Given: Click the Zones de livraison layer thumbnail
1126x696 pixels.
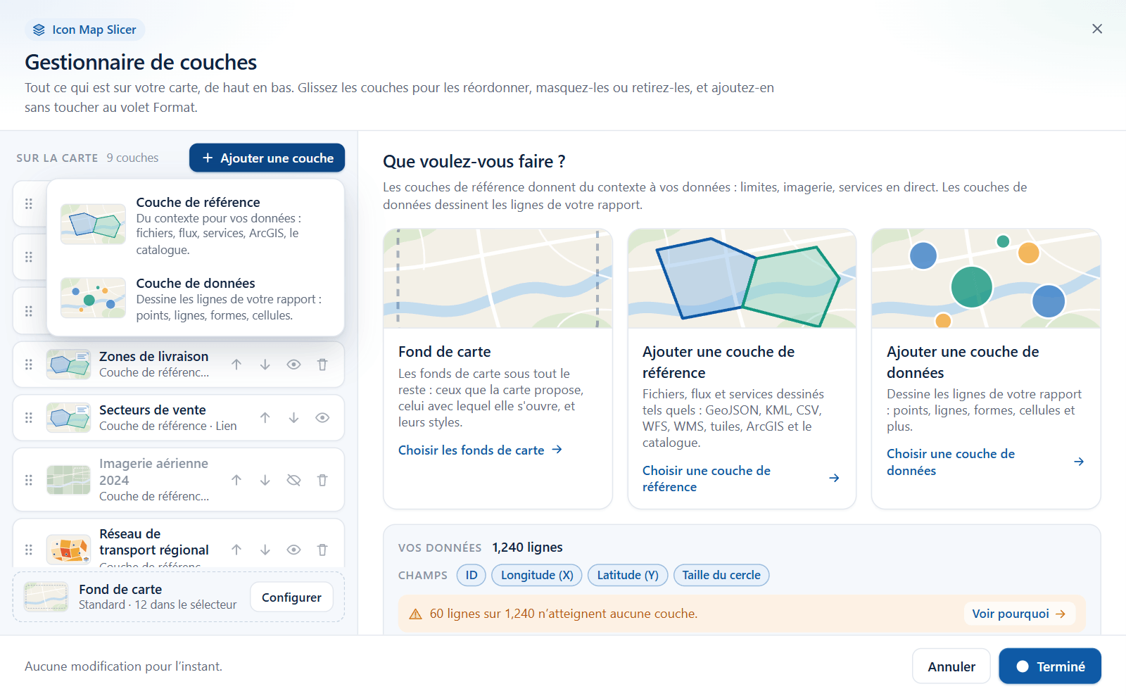Looking at the screenshot, I should [68, 365].
